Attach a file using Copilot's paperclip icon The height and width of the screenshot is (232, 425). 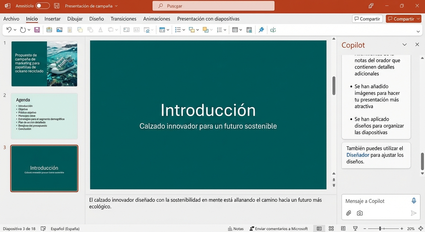click(348, 213)
